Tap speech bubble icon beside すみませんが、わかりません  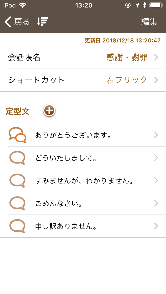coord(17,180)
